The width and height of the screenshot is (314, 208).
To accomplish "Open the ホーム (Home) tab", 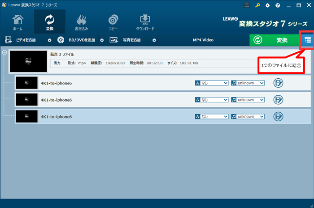I will (17, 22).
